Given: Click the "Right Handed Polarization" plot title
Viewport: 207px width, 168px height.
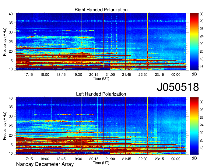Looking at the screenshot, I should [101, 10].
